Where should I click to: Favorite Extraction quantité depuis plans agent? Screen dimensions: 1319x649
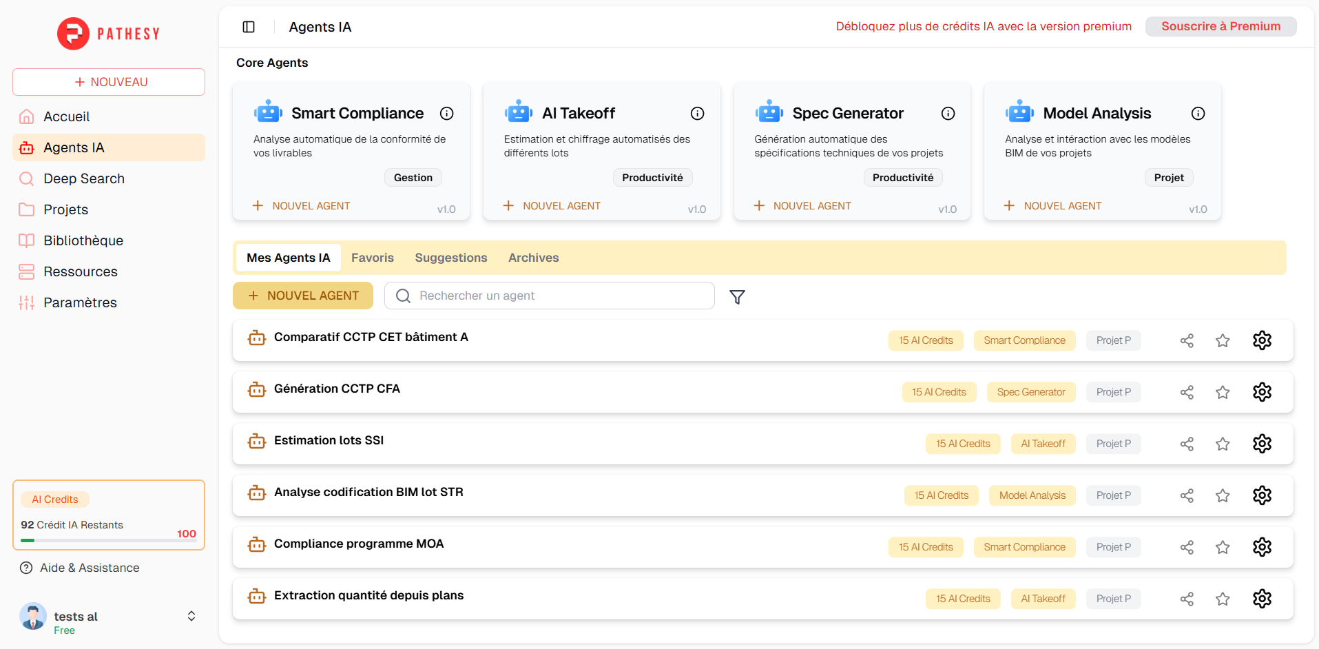coord(1223,599)
